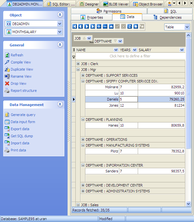Screen dimensions: 194x222
Task: Click the refresh data navigator button
Action: pyautogui.click(x=130, y=26)
